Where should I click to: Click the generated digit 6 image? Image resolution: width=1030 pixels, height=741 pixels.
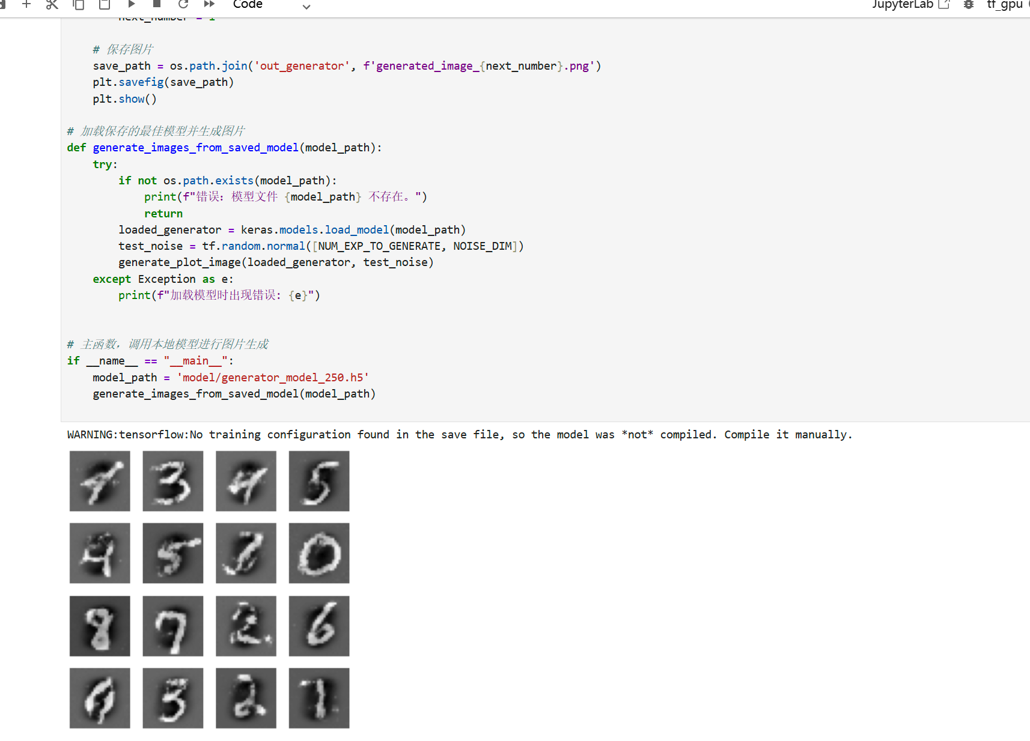[318, 626]
